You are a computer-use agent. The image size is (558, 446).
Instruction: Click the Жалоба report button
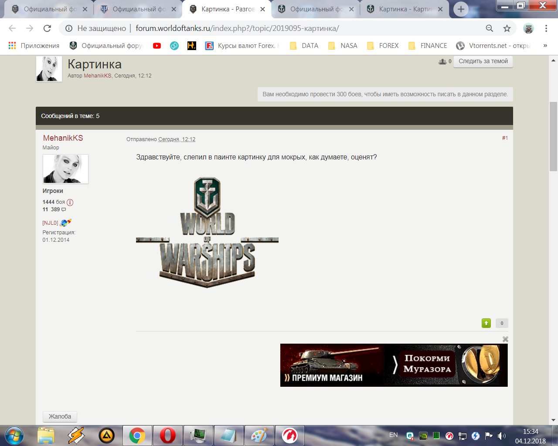click(x=60, y=416)
